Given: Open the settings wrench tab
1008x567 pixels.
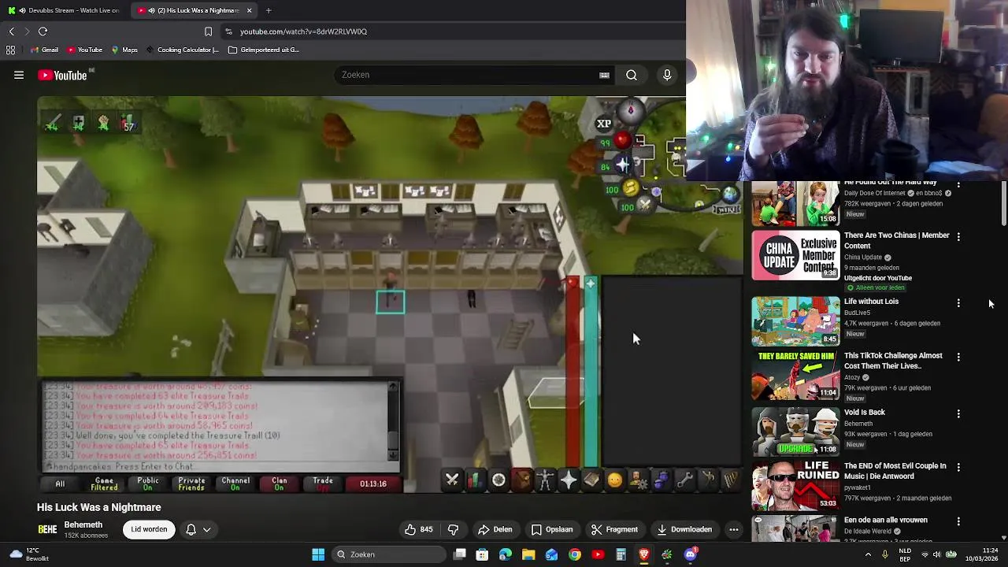Looking at the screenshot, I should (684, 480).
